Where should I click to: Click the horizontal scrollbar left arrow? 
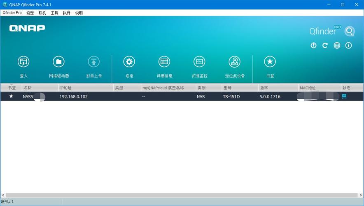(x=3, y=195)
